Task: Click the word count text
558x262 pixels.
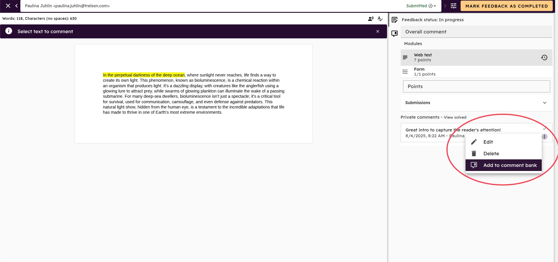Action: (x=40, y=18)
